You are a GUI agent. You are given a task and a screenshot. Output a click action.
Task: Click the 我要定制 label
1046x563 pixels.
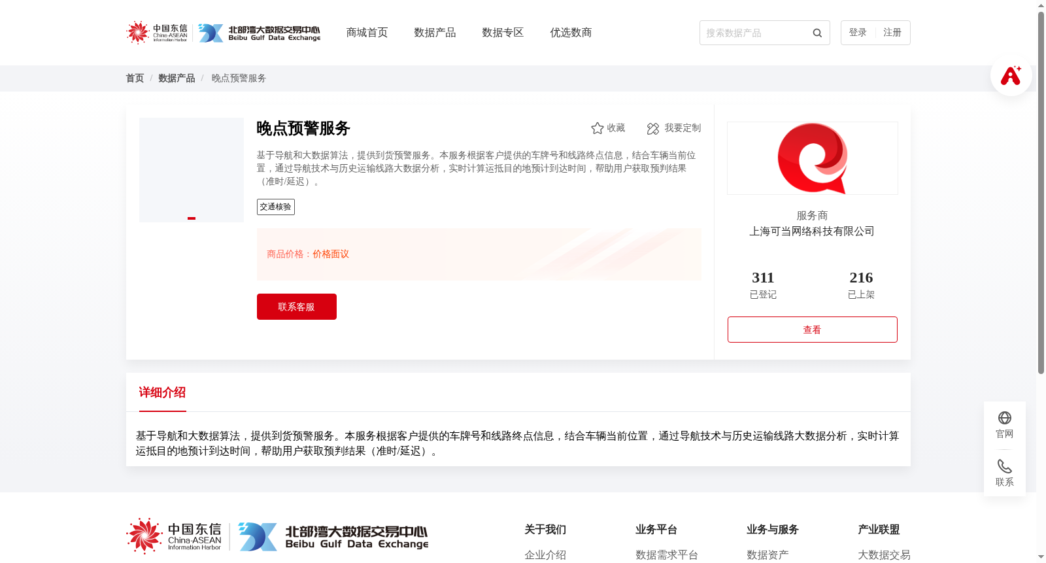pos(683,128)
